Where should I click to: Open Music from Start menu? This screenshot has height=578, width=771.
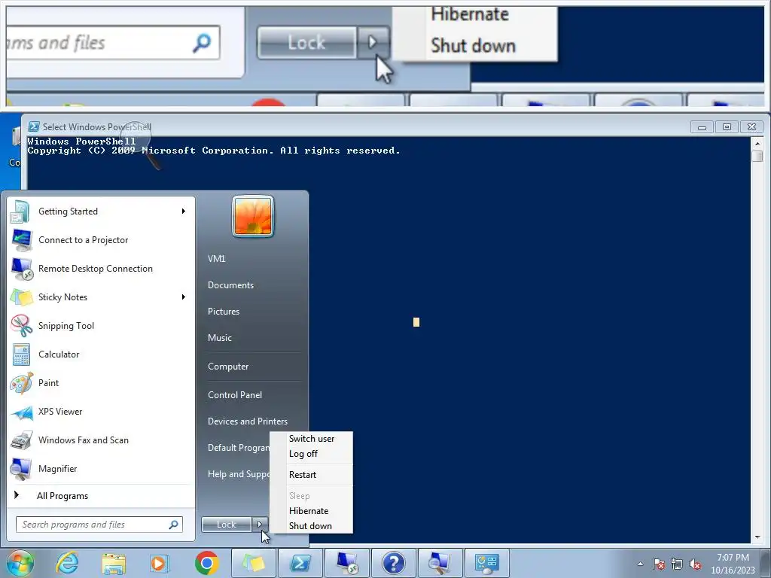(x=220, y=338)
